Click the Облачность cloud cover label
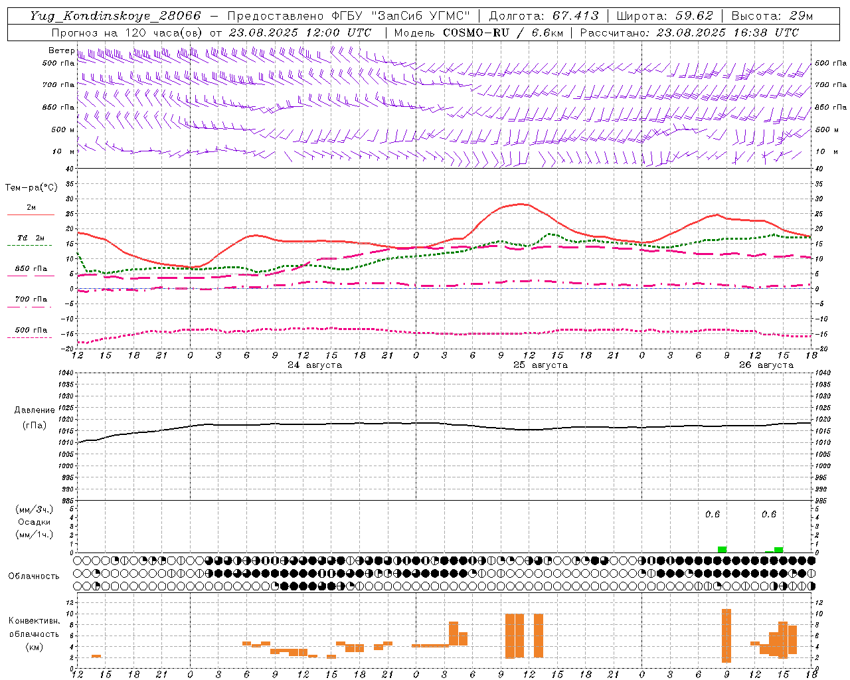850x680 pixels. coord(34,576)
